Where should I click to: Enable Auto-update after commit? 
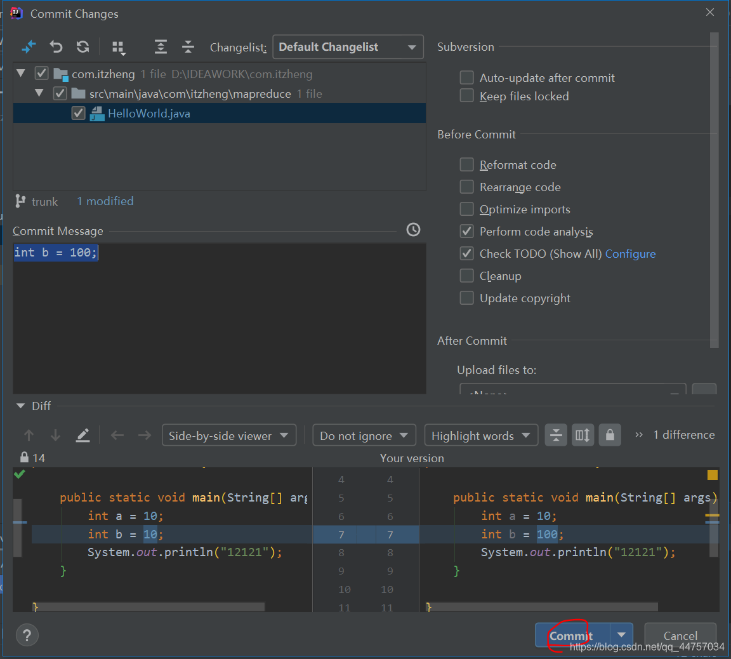click(466, 78)
